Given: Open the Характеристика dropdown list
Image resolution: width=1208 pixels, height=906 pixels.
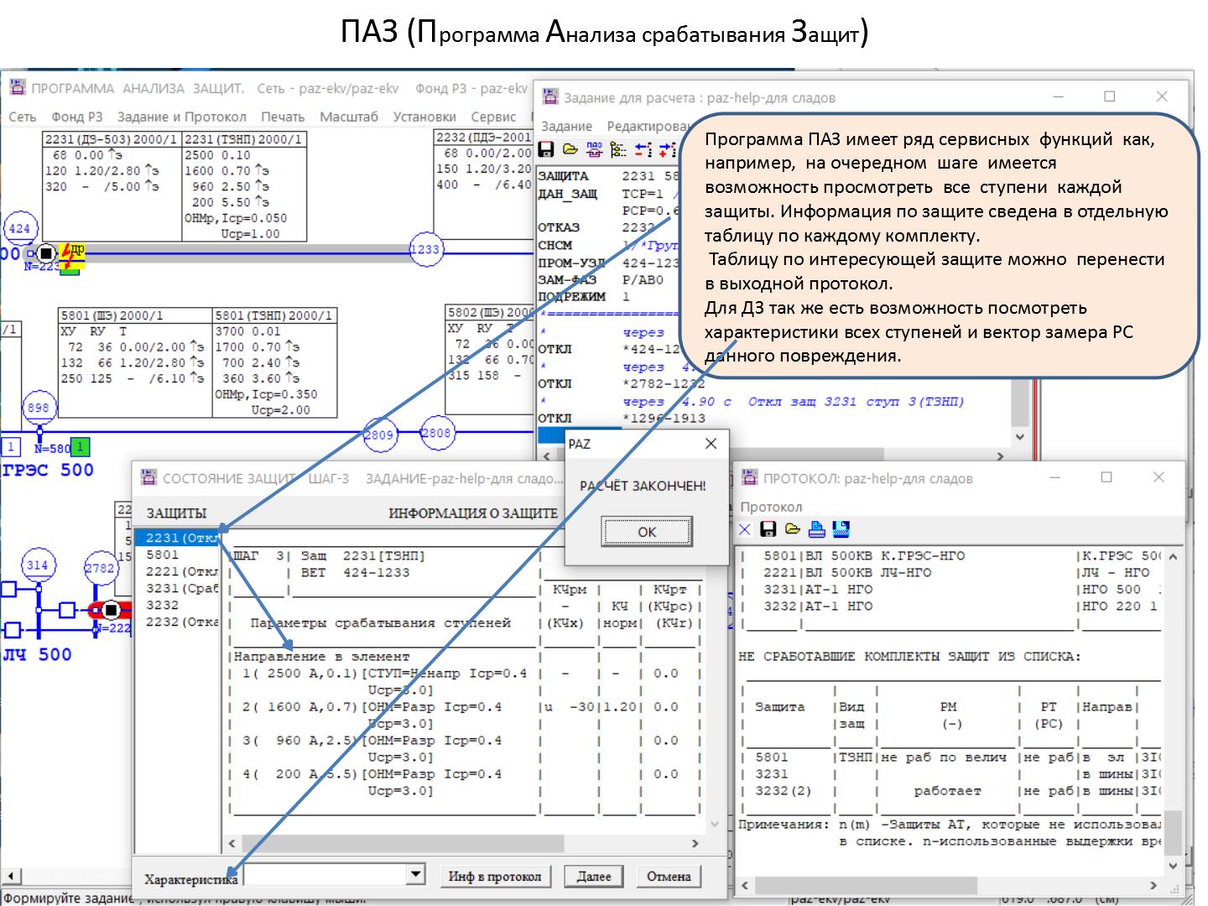Looking at the screenshot, I should tap(415, 875).
